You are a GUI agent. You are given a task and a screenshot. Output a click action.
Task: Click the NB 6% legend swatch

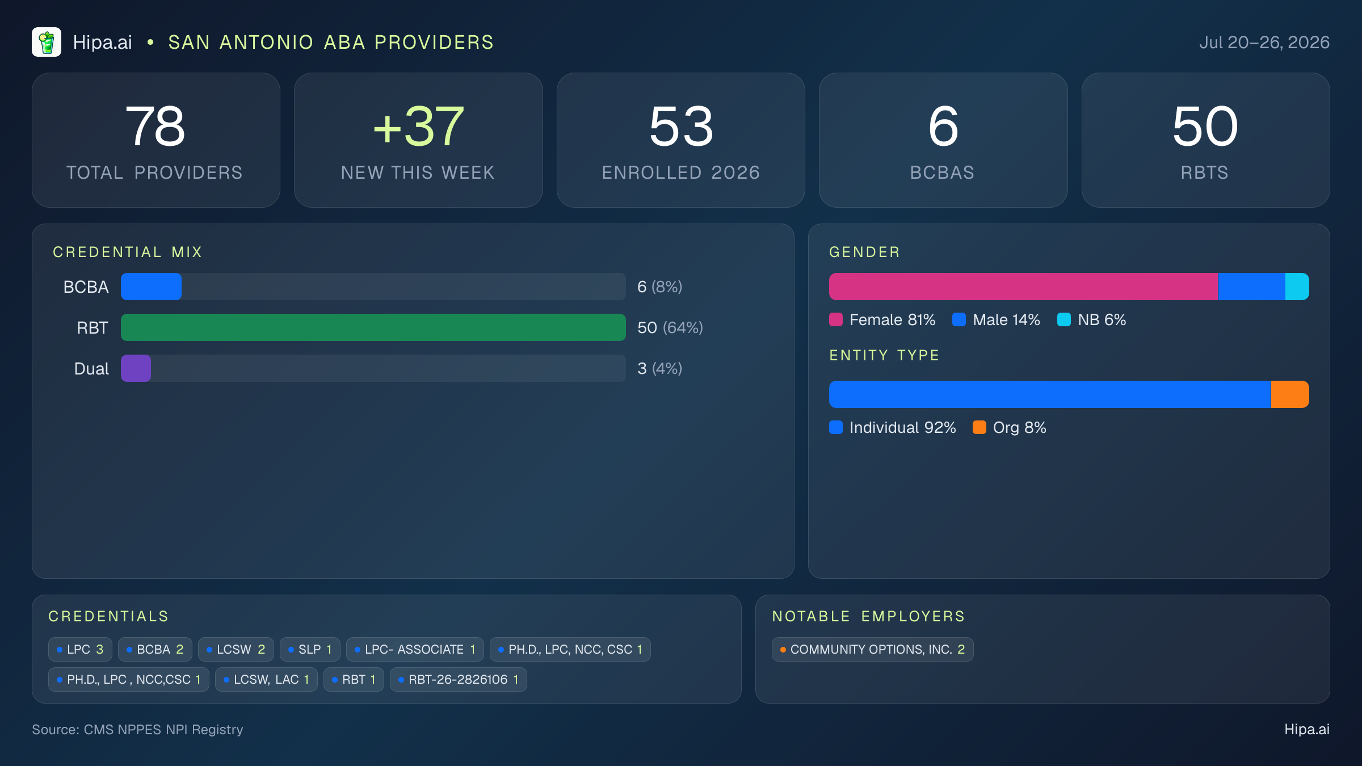tap(1064, 319)
